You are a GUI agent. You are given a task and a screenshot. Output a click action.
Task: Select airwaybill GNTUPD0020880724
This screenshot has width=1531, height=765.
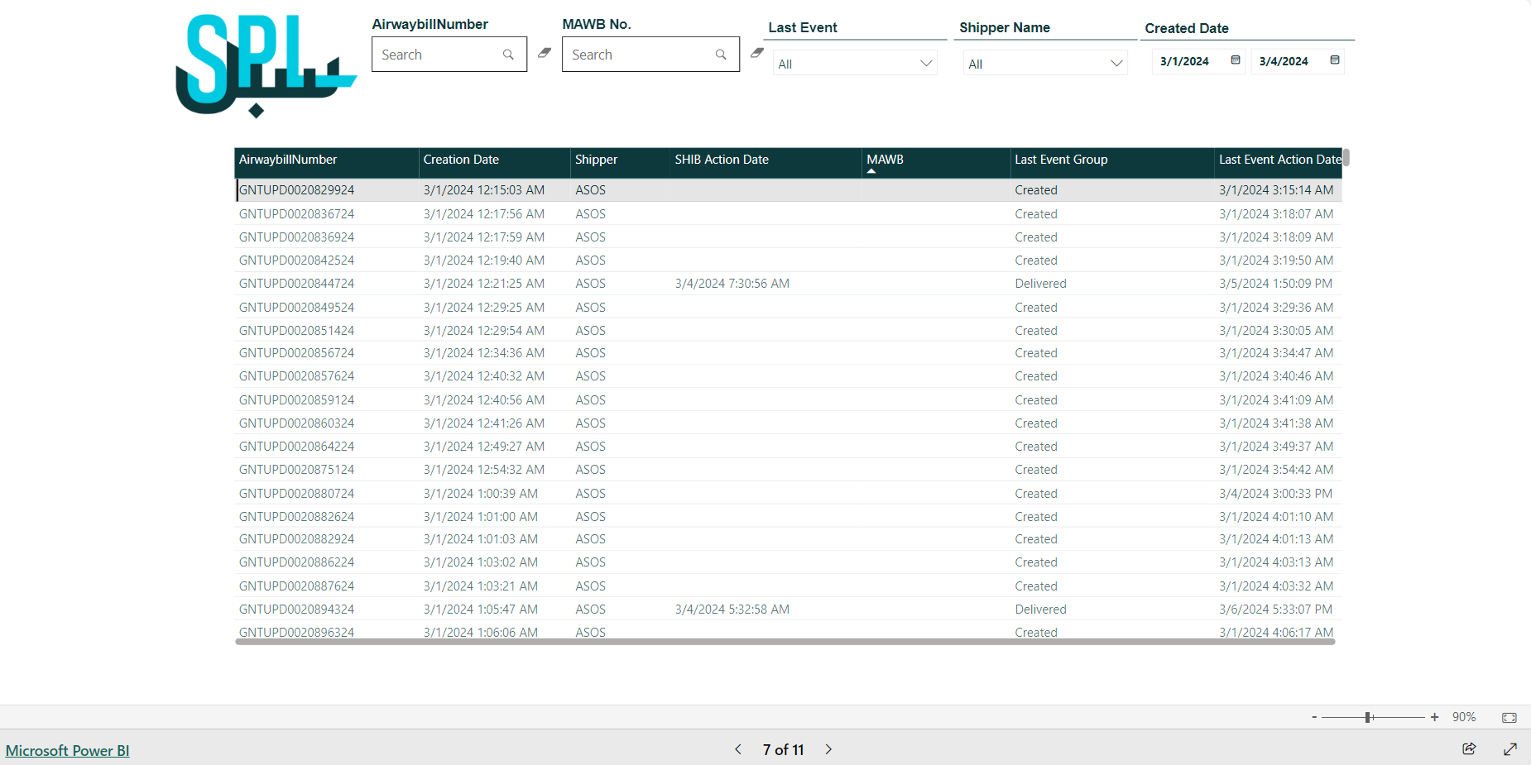click(296, 493)
